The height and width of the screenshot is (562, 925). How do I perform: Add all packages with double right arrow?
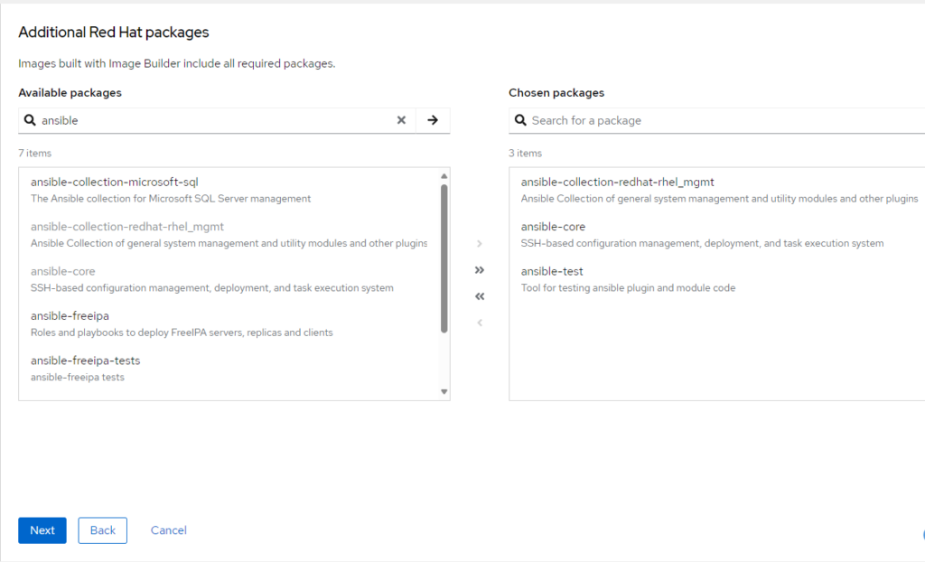click(x=480, y=269)
